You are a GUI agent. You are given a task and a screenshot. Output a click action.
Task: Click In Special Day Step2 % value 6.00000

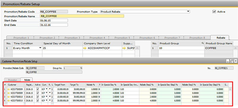coord(169,101)
